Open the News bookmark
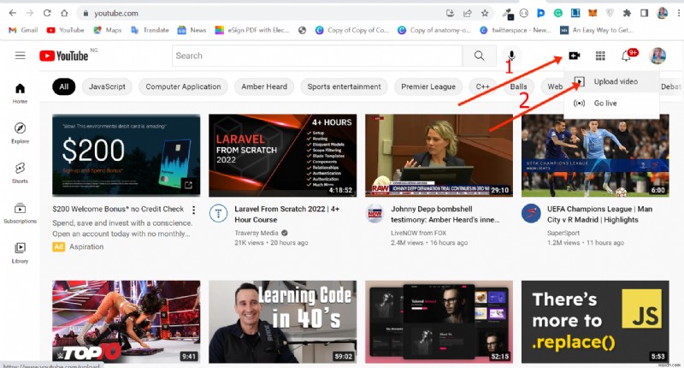This screenshot has width=684, height=368. 192,30
